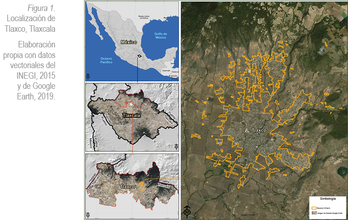
Task: Click the north arrow on the Tlaxcala state map
Action: 177,146
